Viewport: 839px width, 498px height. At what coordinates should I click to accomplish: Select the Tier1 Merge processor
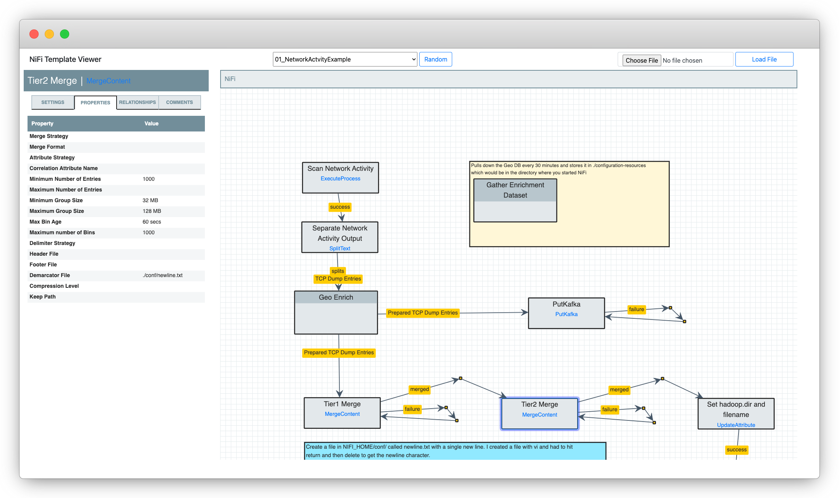coord(342,413)
